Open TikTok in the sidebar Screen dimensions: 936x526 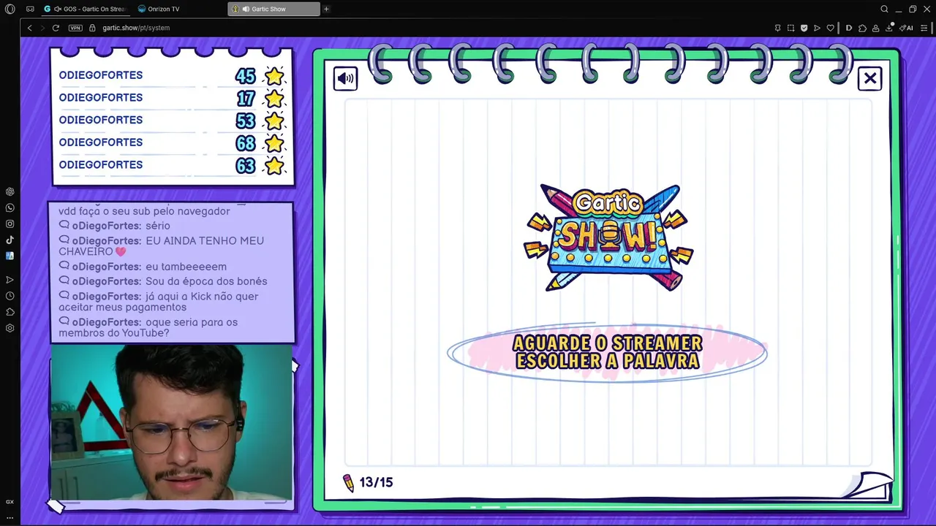pyautogui.click(x=10, y=240)
